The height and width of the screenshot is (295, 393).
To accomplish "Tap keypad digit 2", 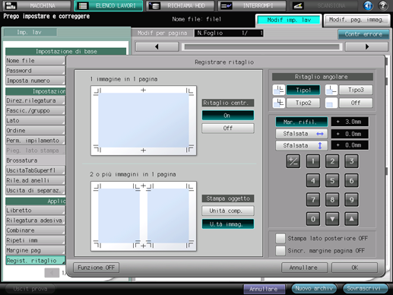I will click(x=332, y=161).
